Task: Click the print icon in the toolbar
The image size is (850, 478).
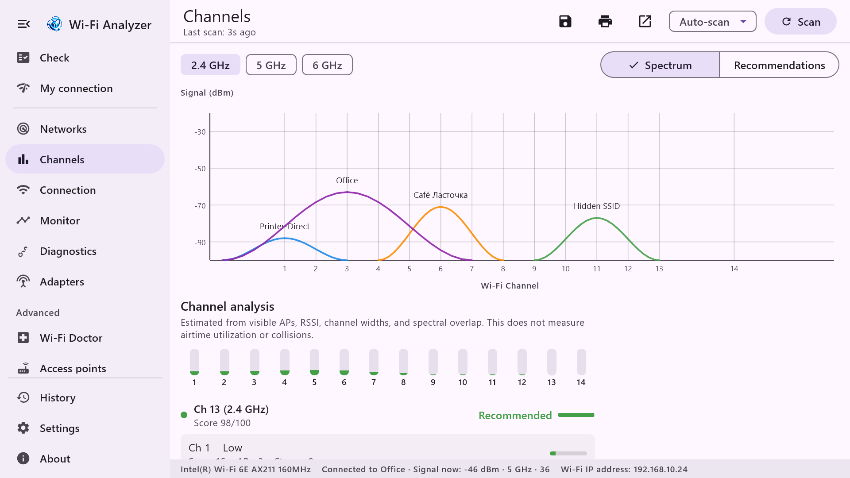Action: tap(605, 21)
